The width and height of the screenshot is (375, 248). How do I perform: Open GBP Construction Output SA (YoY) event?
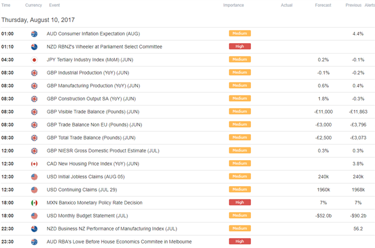pyautogui.click(x=91, y=99)
